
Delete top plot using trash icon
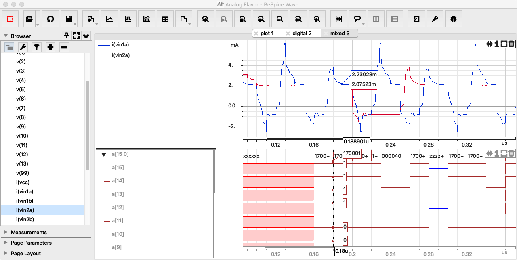point(511,44)
